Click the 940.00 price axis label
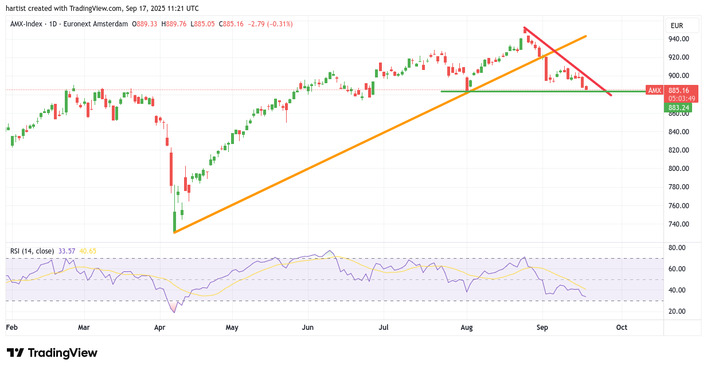This screenshot has height=370, width=707. 678,39
